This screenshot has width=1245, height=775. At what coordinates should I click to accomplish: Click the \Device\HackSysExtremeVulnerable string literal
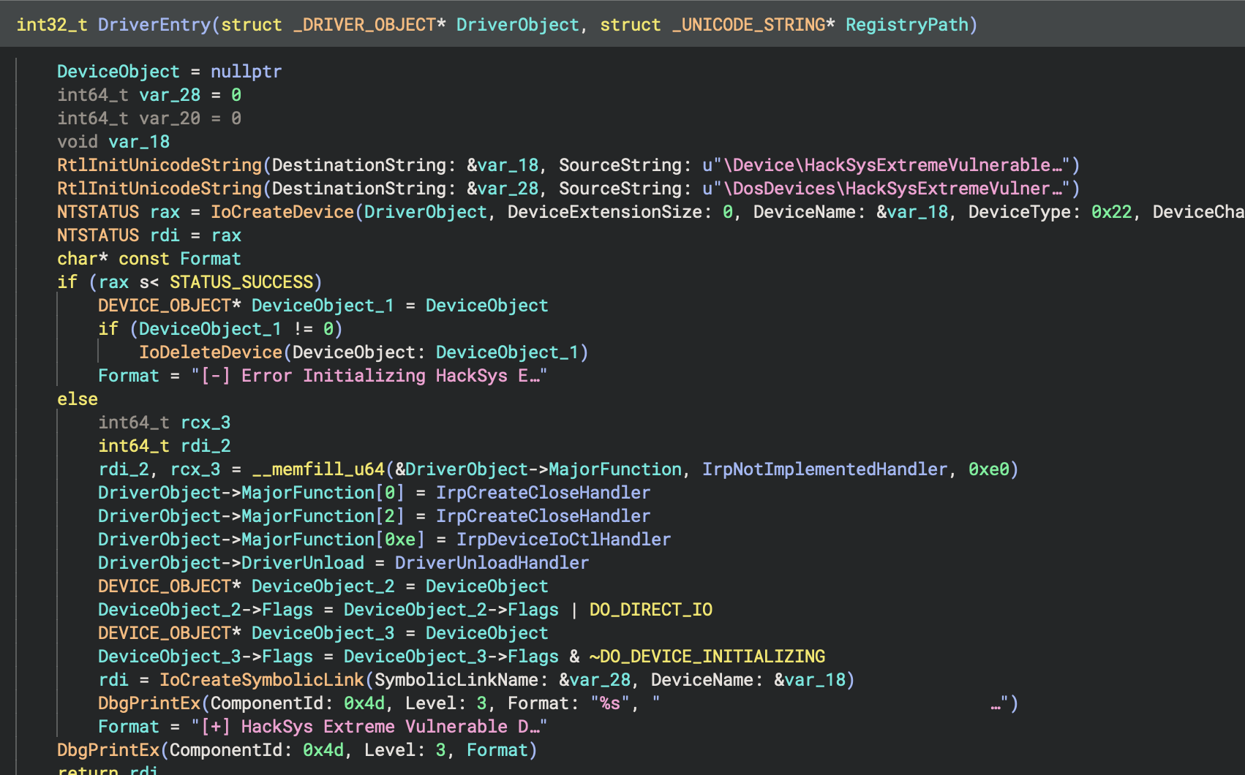[891, 165]
